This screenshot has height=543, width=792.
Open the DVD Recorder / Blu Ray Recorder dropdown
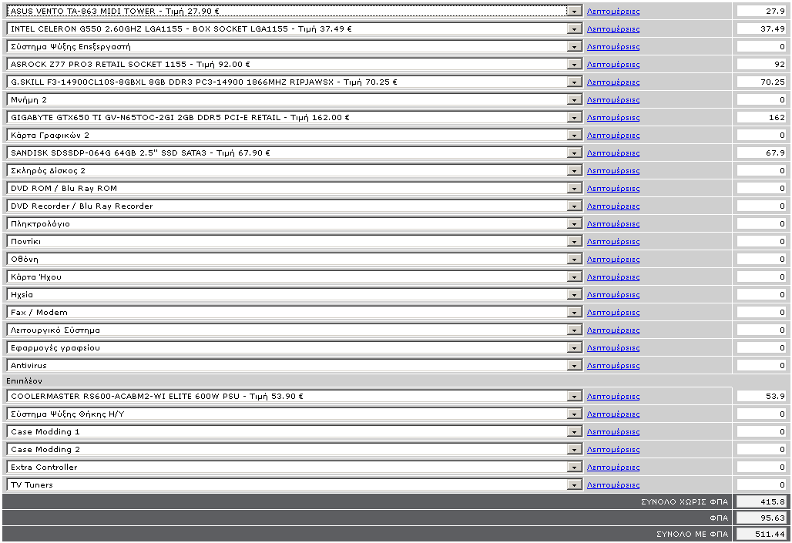coord(294,206)
